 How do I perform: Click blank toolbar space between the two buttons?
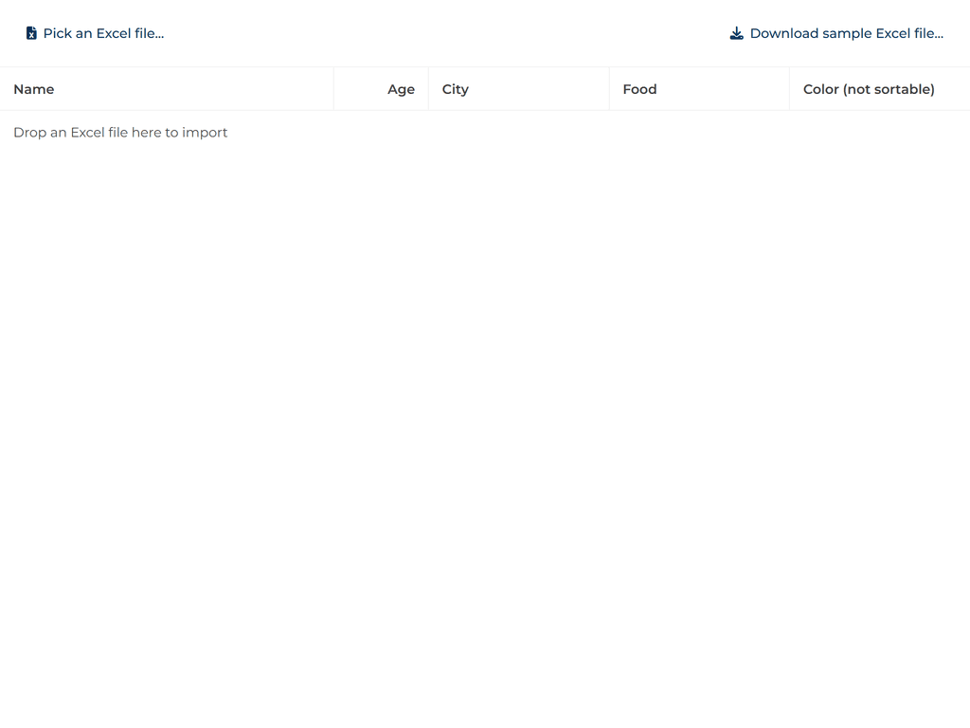click(x=445, y=33)
